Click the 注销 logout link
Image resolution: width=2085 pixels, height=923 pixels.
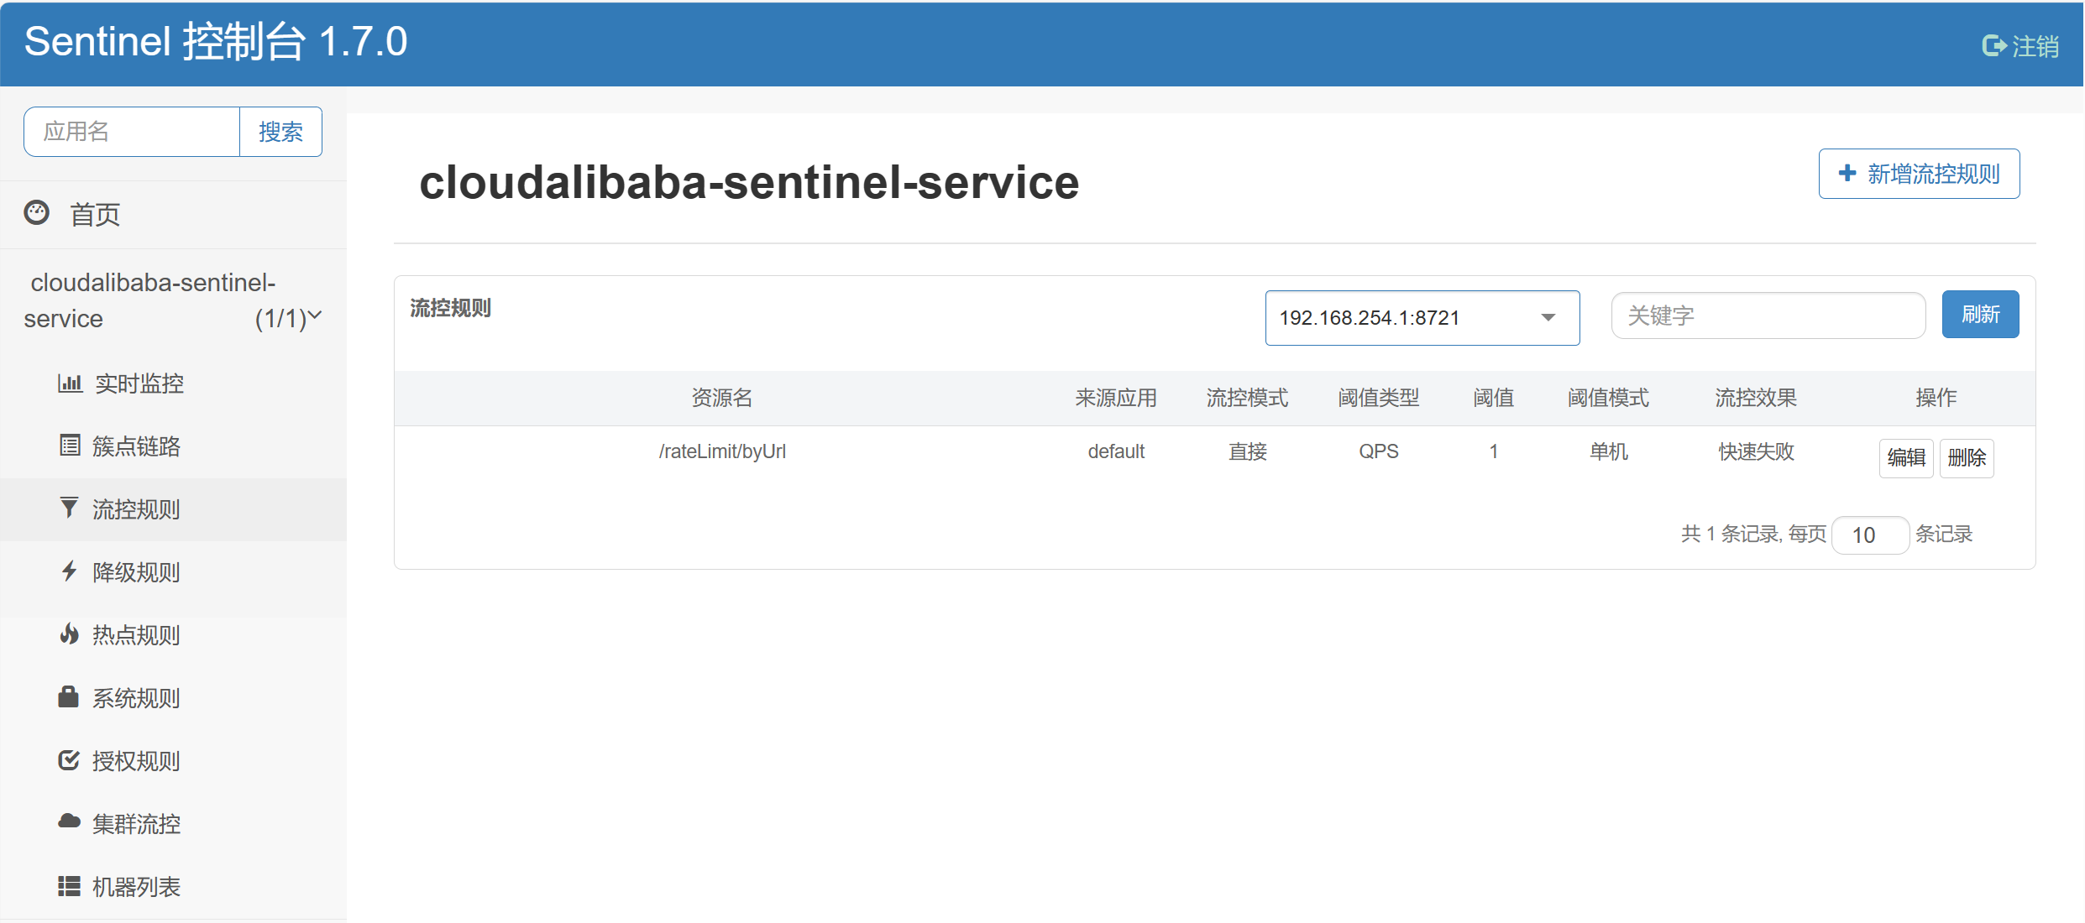[2020, 46]
